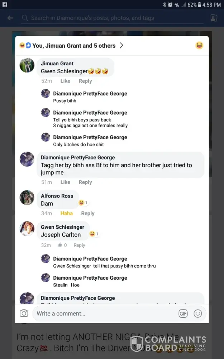The width and height of the screenshot is (224, 359).
Task: View reaction count on Gwen's Joseph Carlton comment
Action: click(x=94, y=234)
